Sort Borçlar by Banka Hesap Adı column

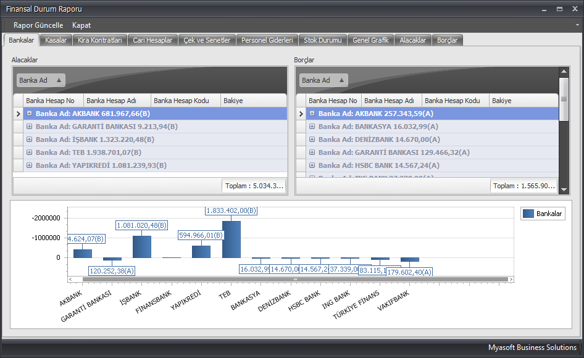pos(391,101)
